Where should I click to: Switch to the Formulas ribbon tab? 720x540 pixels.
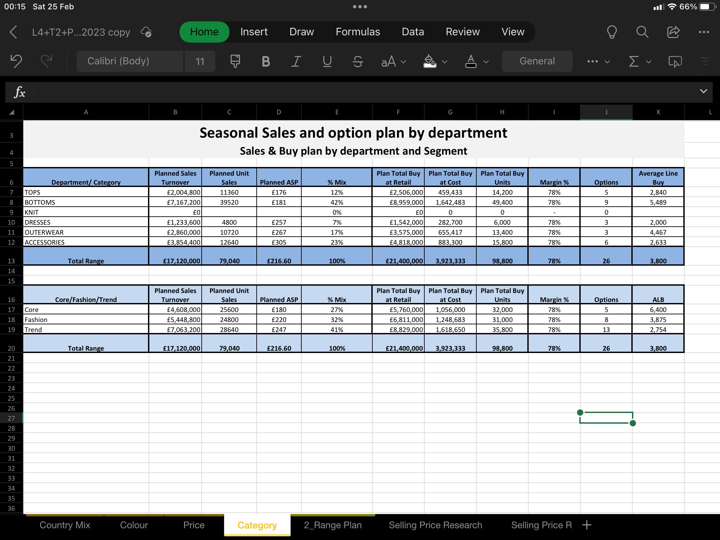358,32
